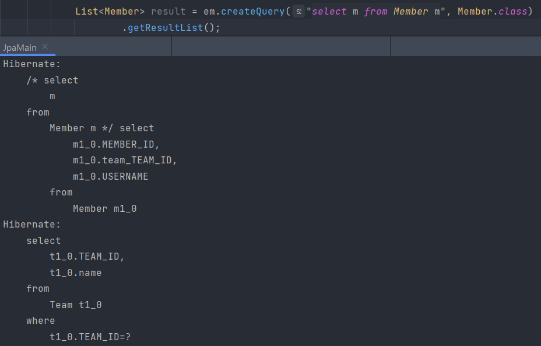This screenshot has height=346, width=541.
Task: Click the createQuery method call
Action: (252, 12)
